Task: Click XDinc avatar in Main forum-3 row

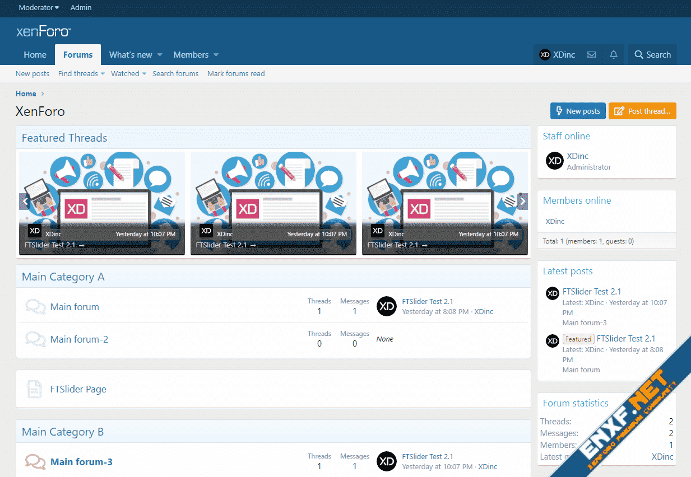Action: coord(387,461)
